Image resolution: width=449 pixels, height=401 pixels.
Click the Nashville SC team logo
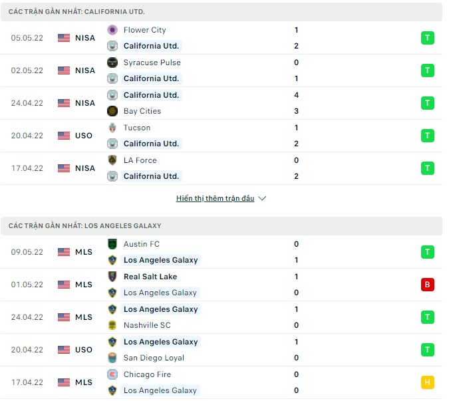pyautogui.click(x=112, y=325)
